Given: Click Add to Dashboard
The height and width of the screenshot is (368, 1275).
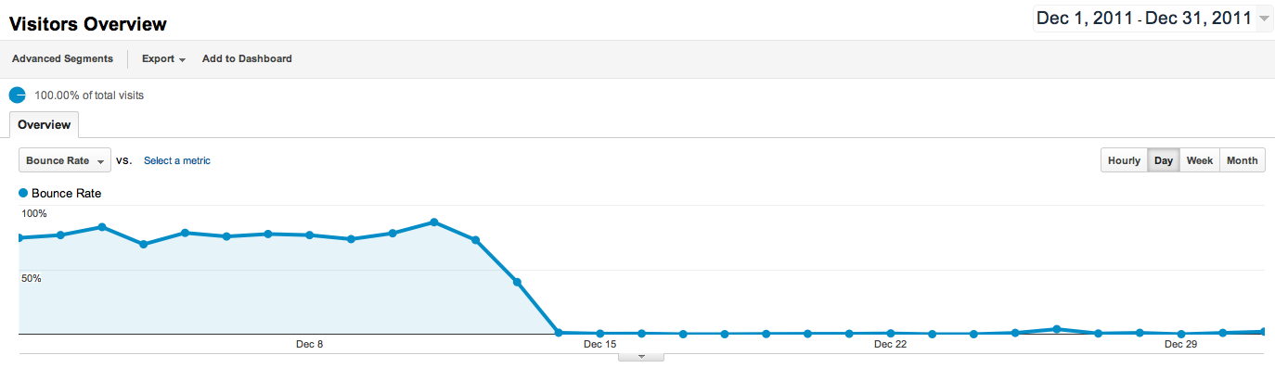Looking at the screenshot, I should pos(247,58).
